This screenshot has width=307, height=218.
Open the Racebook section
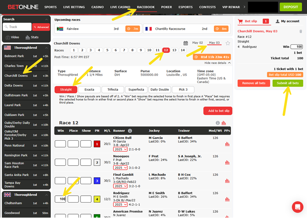click(146, 7)
